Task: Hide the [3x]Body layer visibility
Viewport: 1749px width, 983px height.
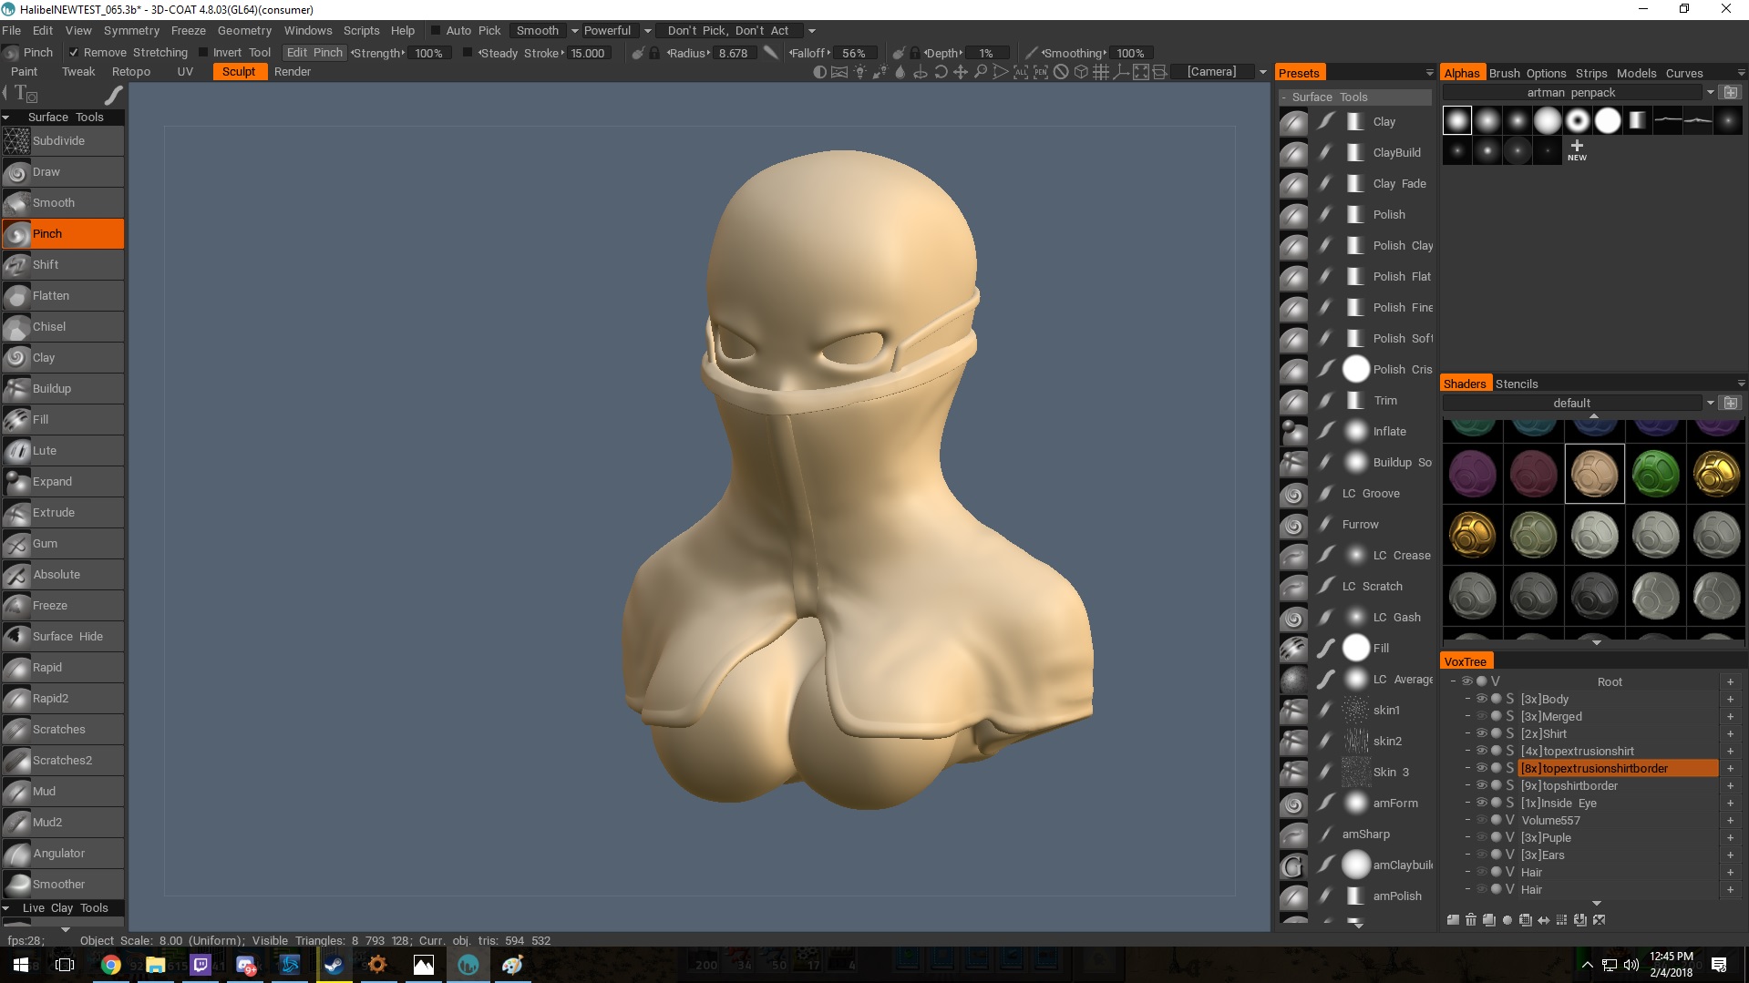Action: point(1481,699)
